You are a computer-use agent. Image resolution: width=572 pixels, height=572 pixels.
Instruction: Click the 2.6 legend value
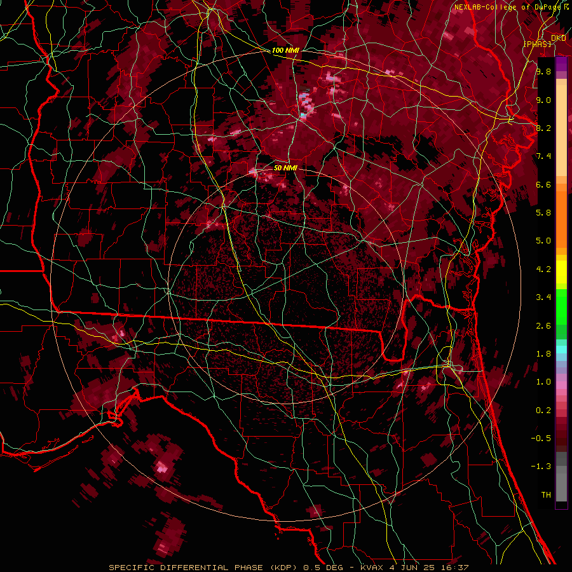543,326
